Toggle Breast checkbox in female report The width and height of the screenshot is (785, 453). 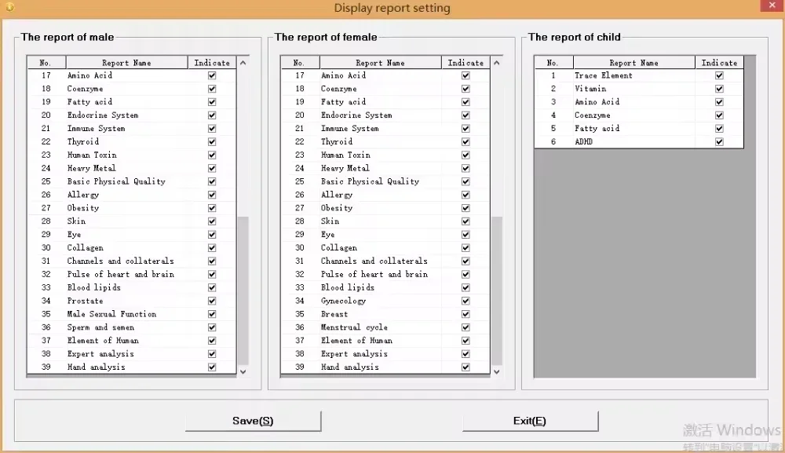pos(466,314)
